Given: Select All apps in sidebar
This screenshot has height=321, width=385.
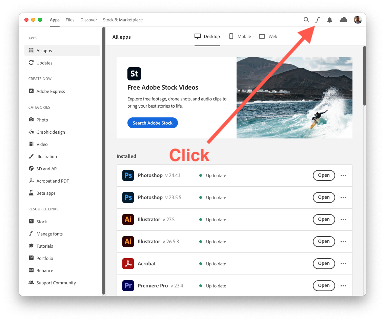Looking at the screenshot, I should click(x=62, y=50).
